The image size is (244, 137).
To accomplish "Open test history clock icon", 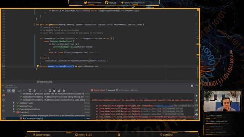I will 50,91.
